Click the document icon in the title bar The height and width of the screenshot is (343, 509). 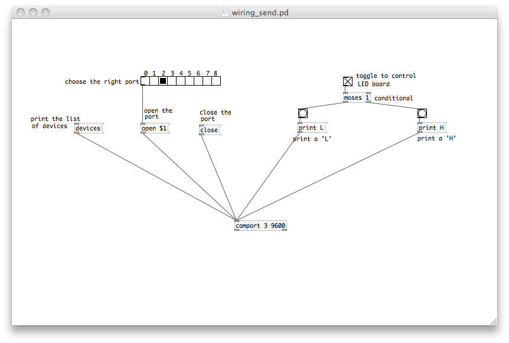[224, 12]
